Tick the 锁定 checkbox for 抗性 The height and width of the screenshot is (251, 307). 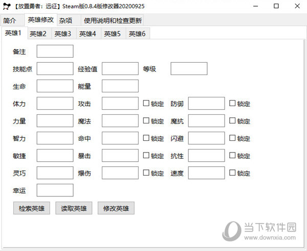[232, 156]
